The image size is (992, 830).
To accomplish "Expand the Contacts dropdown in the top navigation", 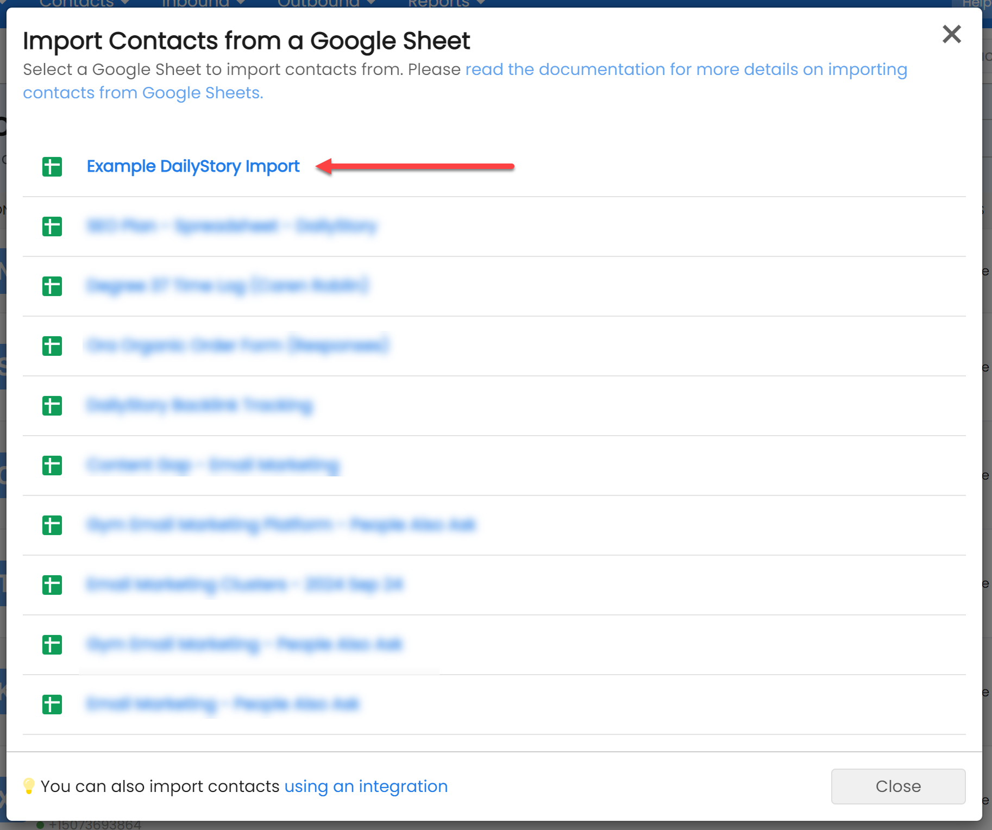I will [84, 3].
